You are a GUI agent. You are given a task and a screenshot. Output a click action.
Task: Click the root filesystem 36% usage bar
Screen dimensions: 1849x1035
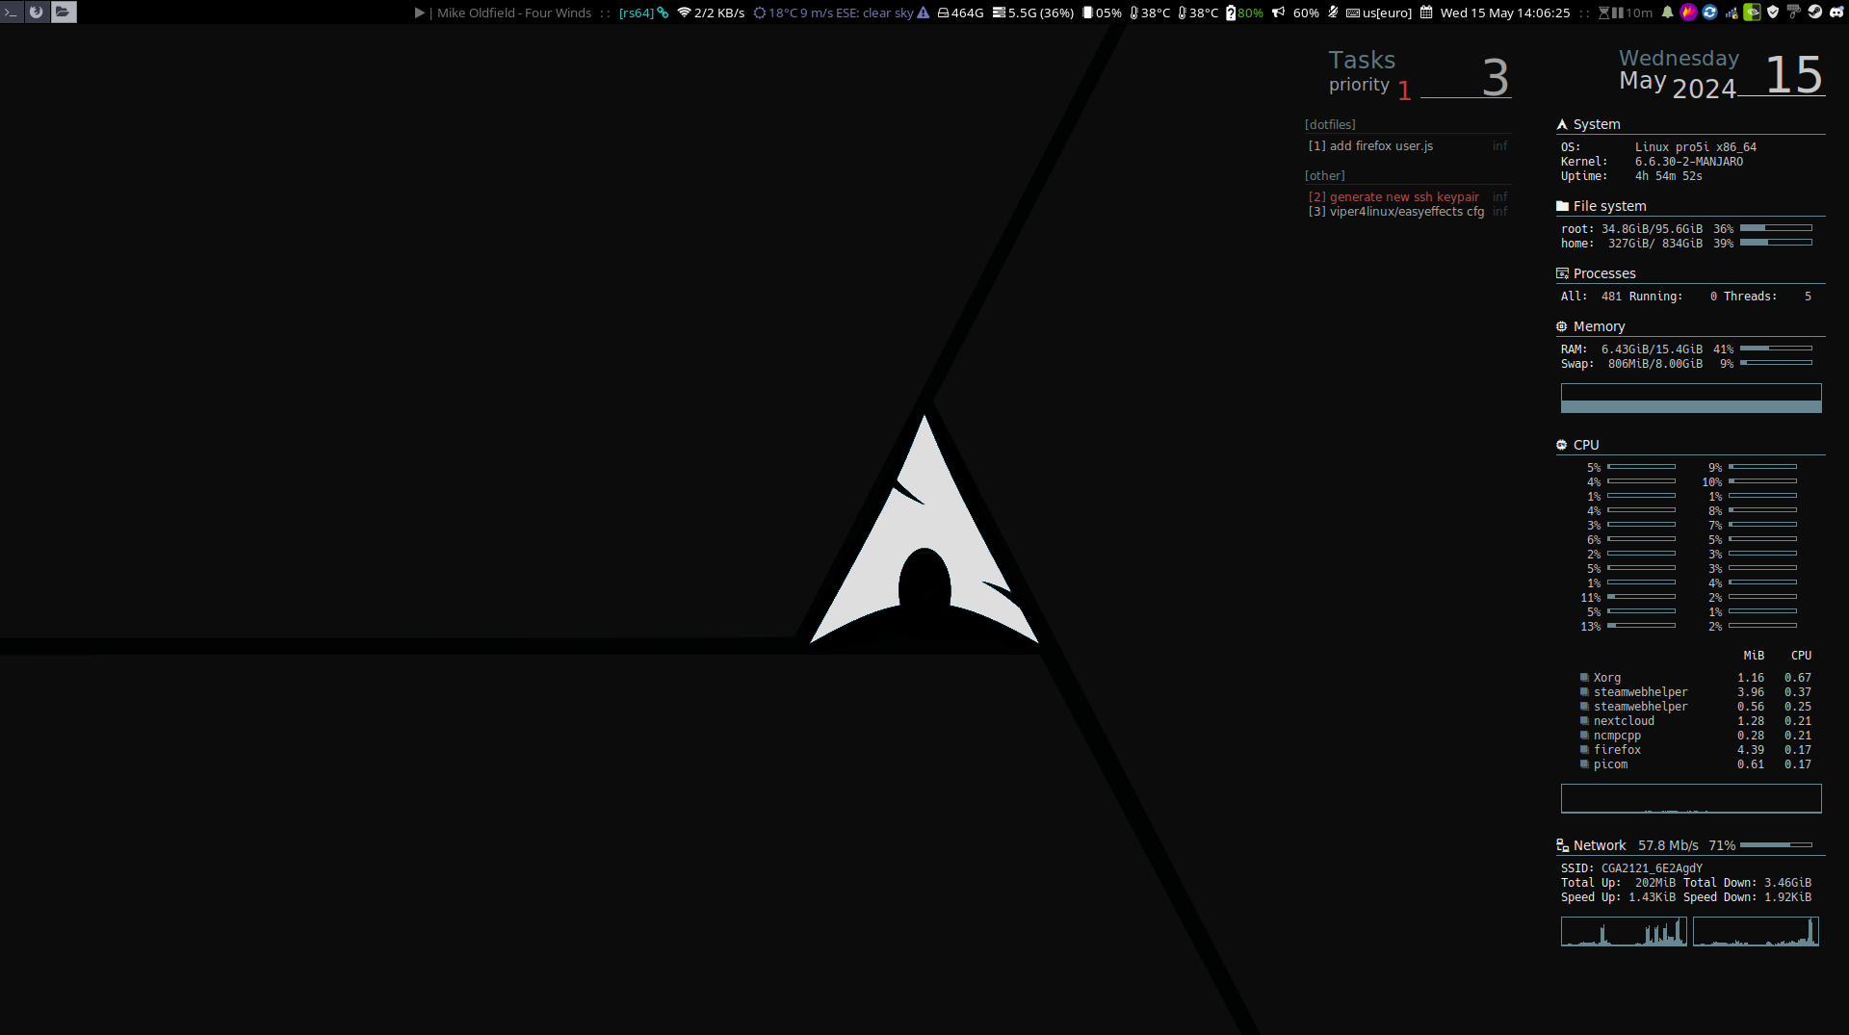(1776, 228)
